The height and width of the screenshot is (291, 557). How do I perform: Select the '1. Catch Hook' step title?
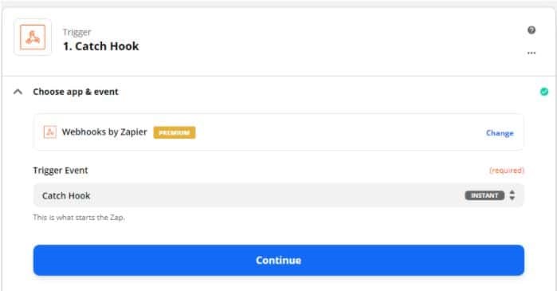pyautogui.click(x=101, y=46)
